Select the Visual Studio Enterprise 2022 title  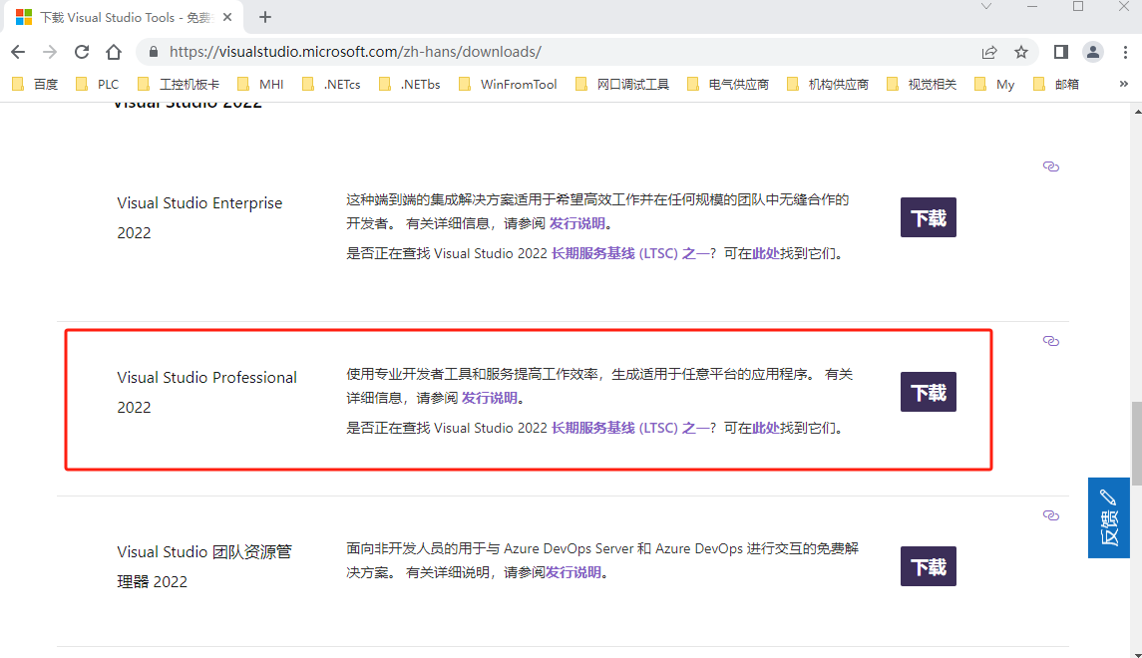(199, 217)
